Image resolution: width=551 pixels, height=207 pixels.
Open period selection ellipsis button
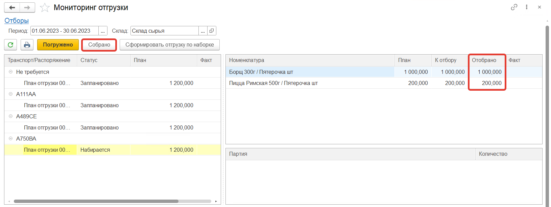click(103, 31)
